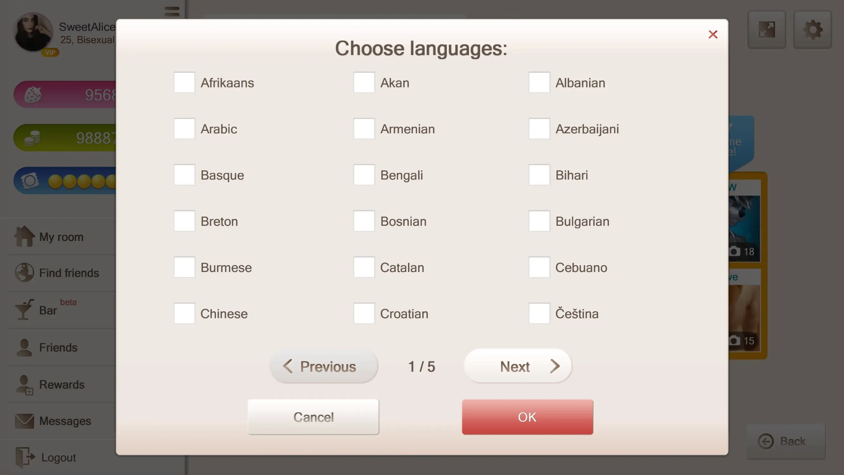The height and width of the screenshot is (475, 844).
Task: Confirm language selection with OK
Action: (x=527, y=417)
